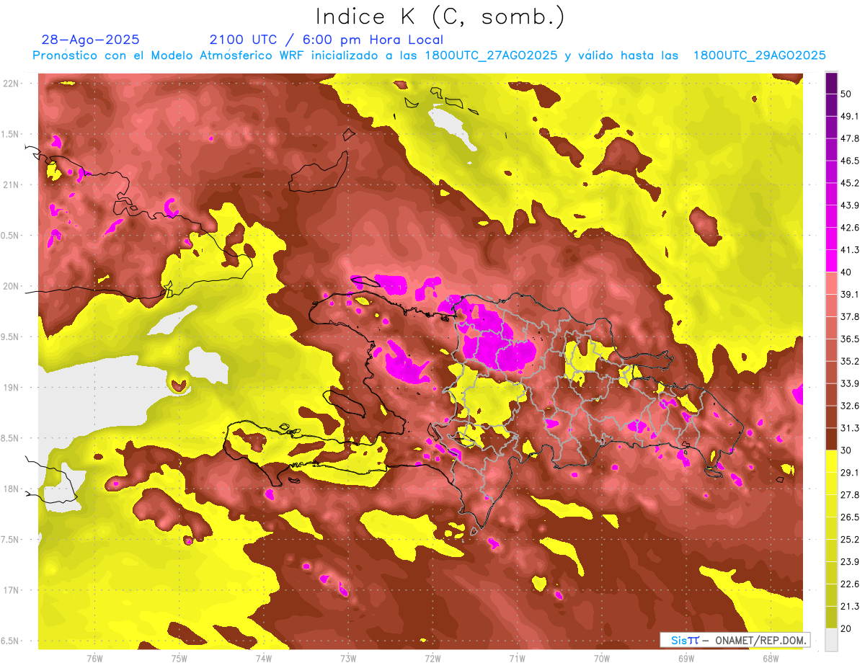Click the colorbar value '23.9'
Viewport: 865px width, 668px height.
(x=850, y=562)
